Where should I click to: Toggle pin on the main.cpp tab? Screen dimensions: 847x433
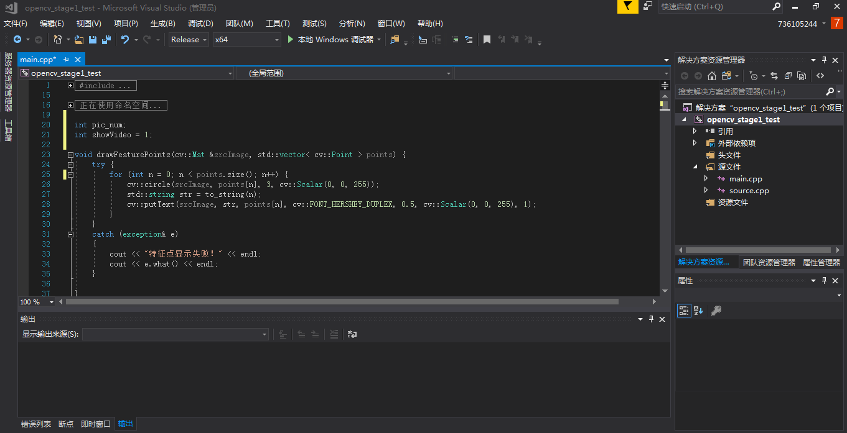point(67,60)
